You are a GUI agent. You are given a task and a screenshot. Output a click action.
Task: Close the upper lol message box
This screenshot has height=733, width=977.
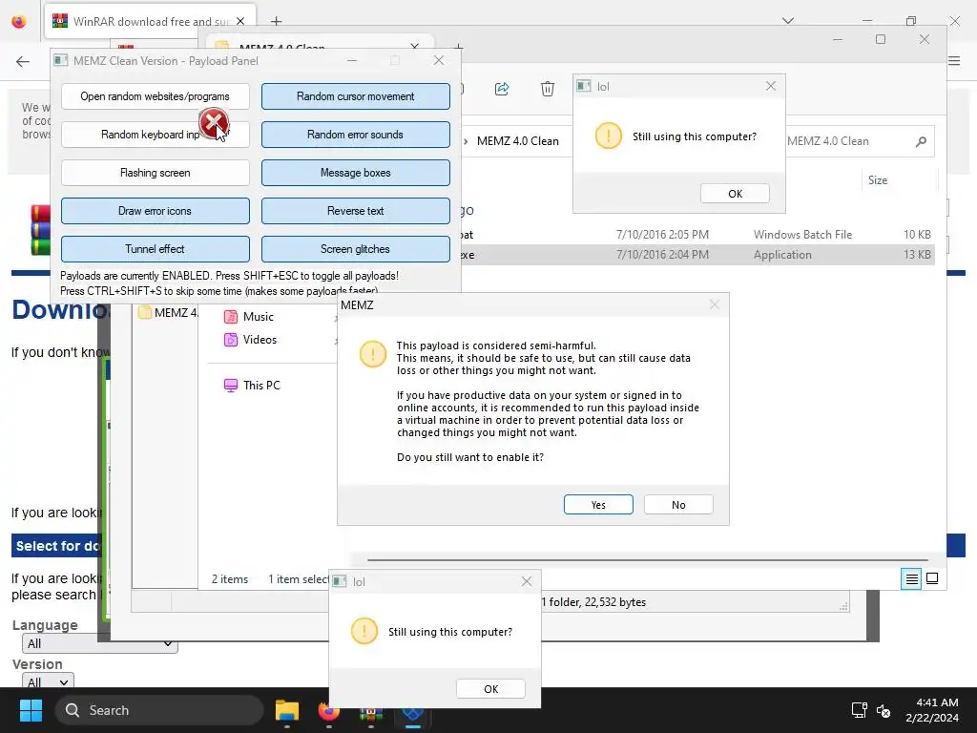tap(771, 86)
